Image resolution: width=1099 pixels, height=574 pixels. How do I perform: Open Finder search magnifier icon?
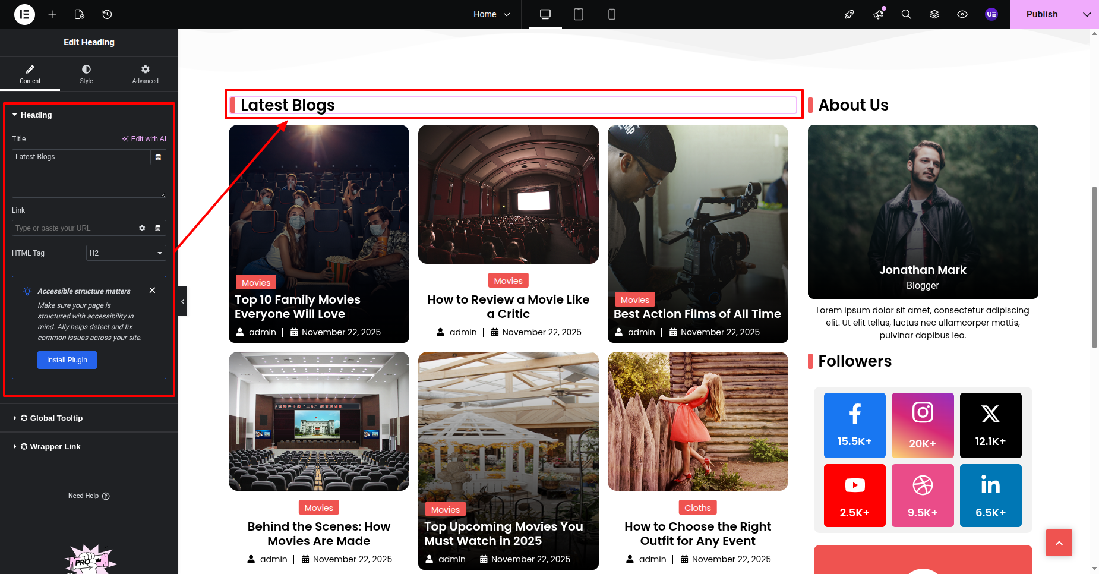pyautogui.click(x=906, y=14)
